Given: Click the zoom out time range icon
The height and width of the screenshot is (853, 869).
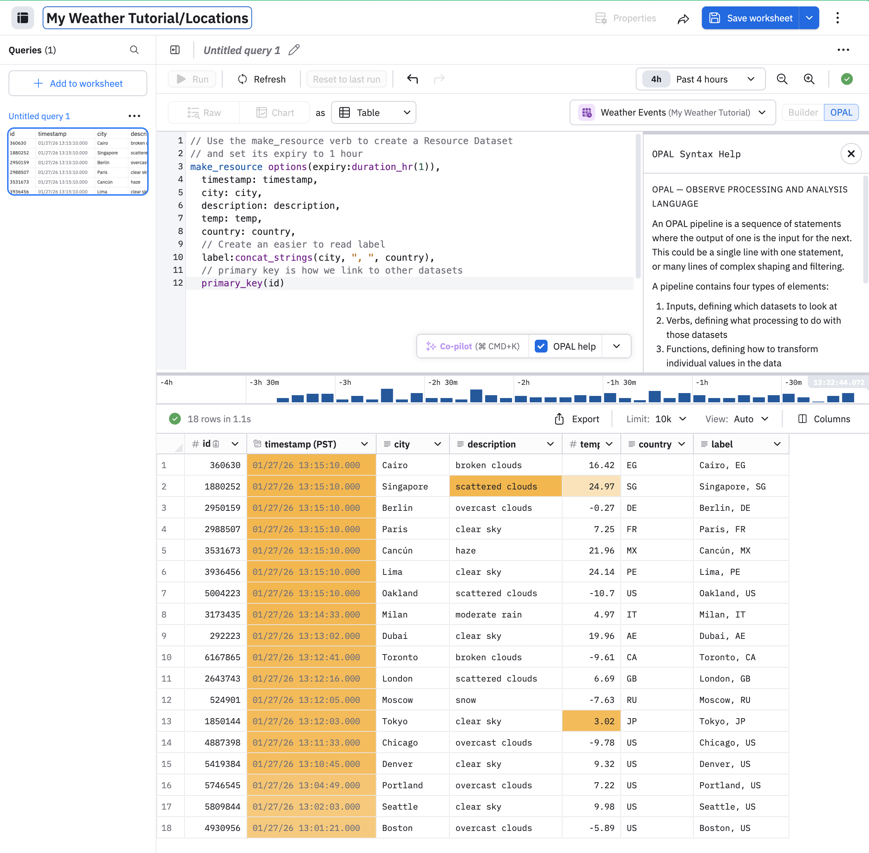Looking at the screenshot, I should coord(782,79).
